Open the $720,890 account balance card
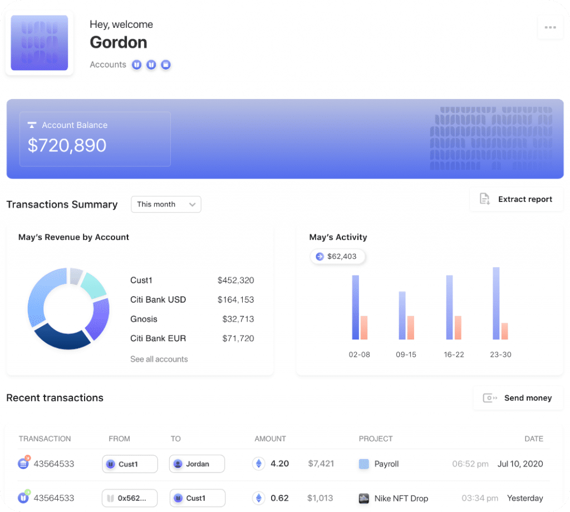Viewport: 570px width, 512px height. [95, 139]
